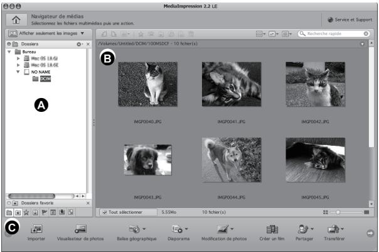The height and width of the screenshot is (252, 379).
Task: Click the search magnifier icon
Action: coord(302,34)
